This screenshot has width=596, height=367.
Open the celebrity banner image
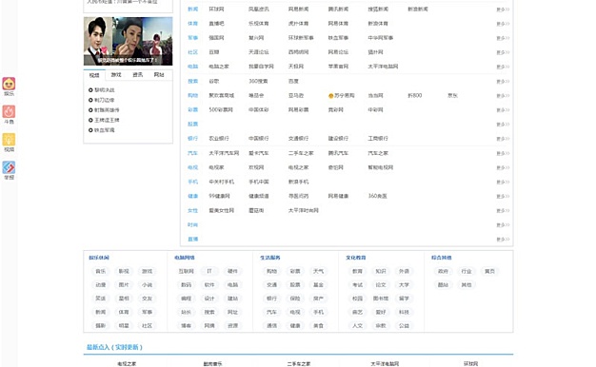tap(129, 41)
